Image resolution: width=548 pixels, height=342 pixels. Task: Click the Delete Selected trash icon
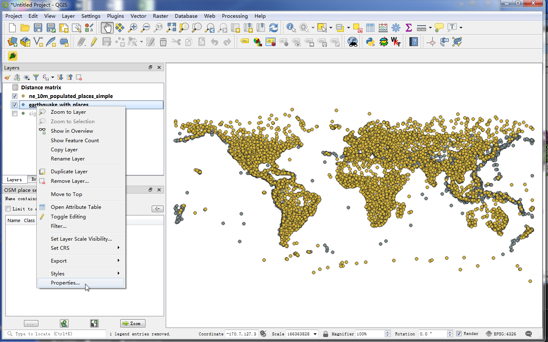pos(163,42)
